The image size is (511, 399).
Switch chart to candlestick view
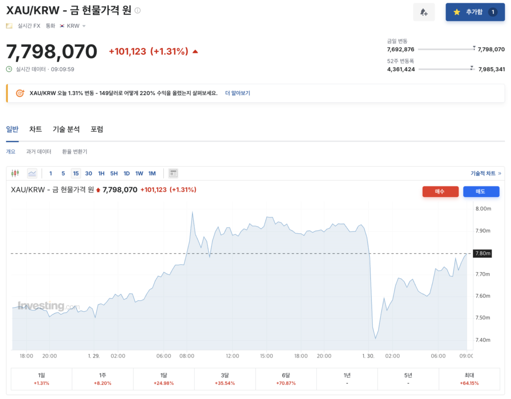[x=15, y=173]
